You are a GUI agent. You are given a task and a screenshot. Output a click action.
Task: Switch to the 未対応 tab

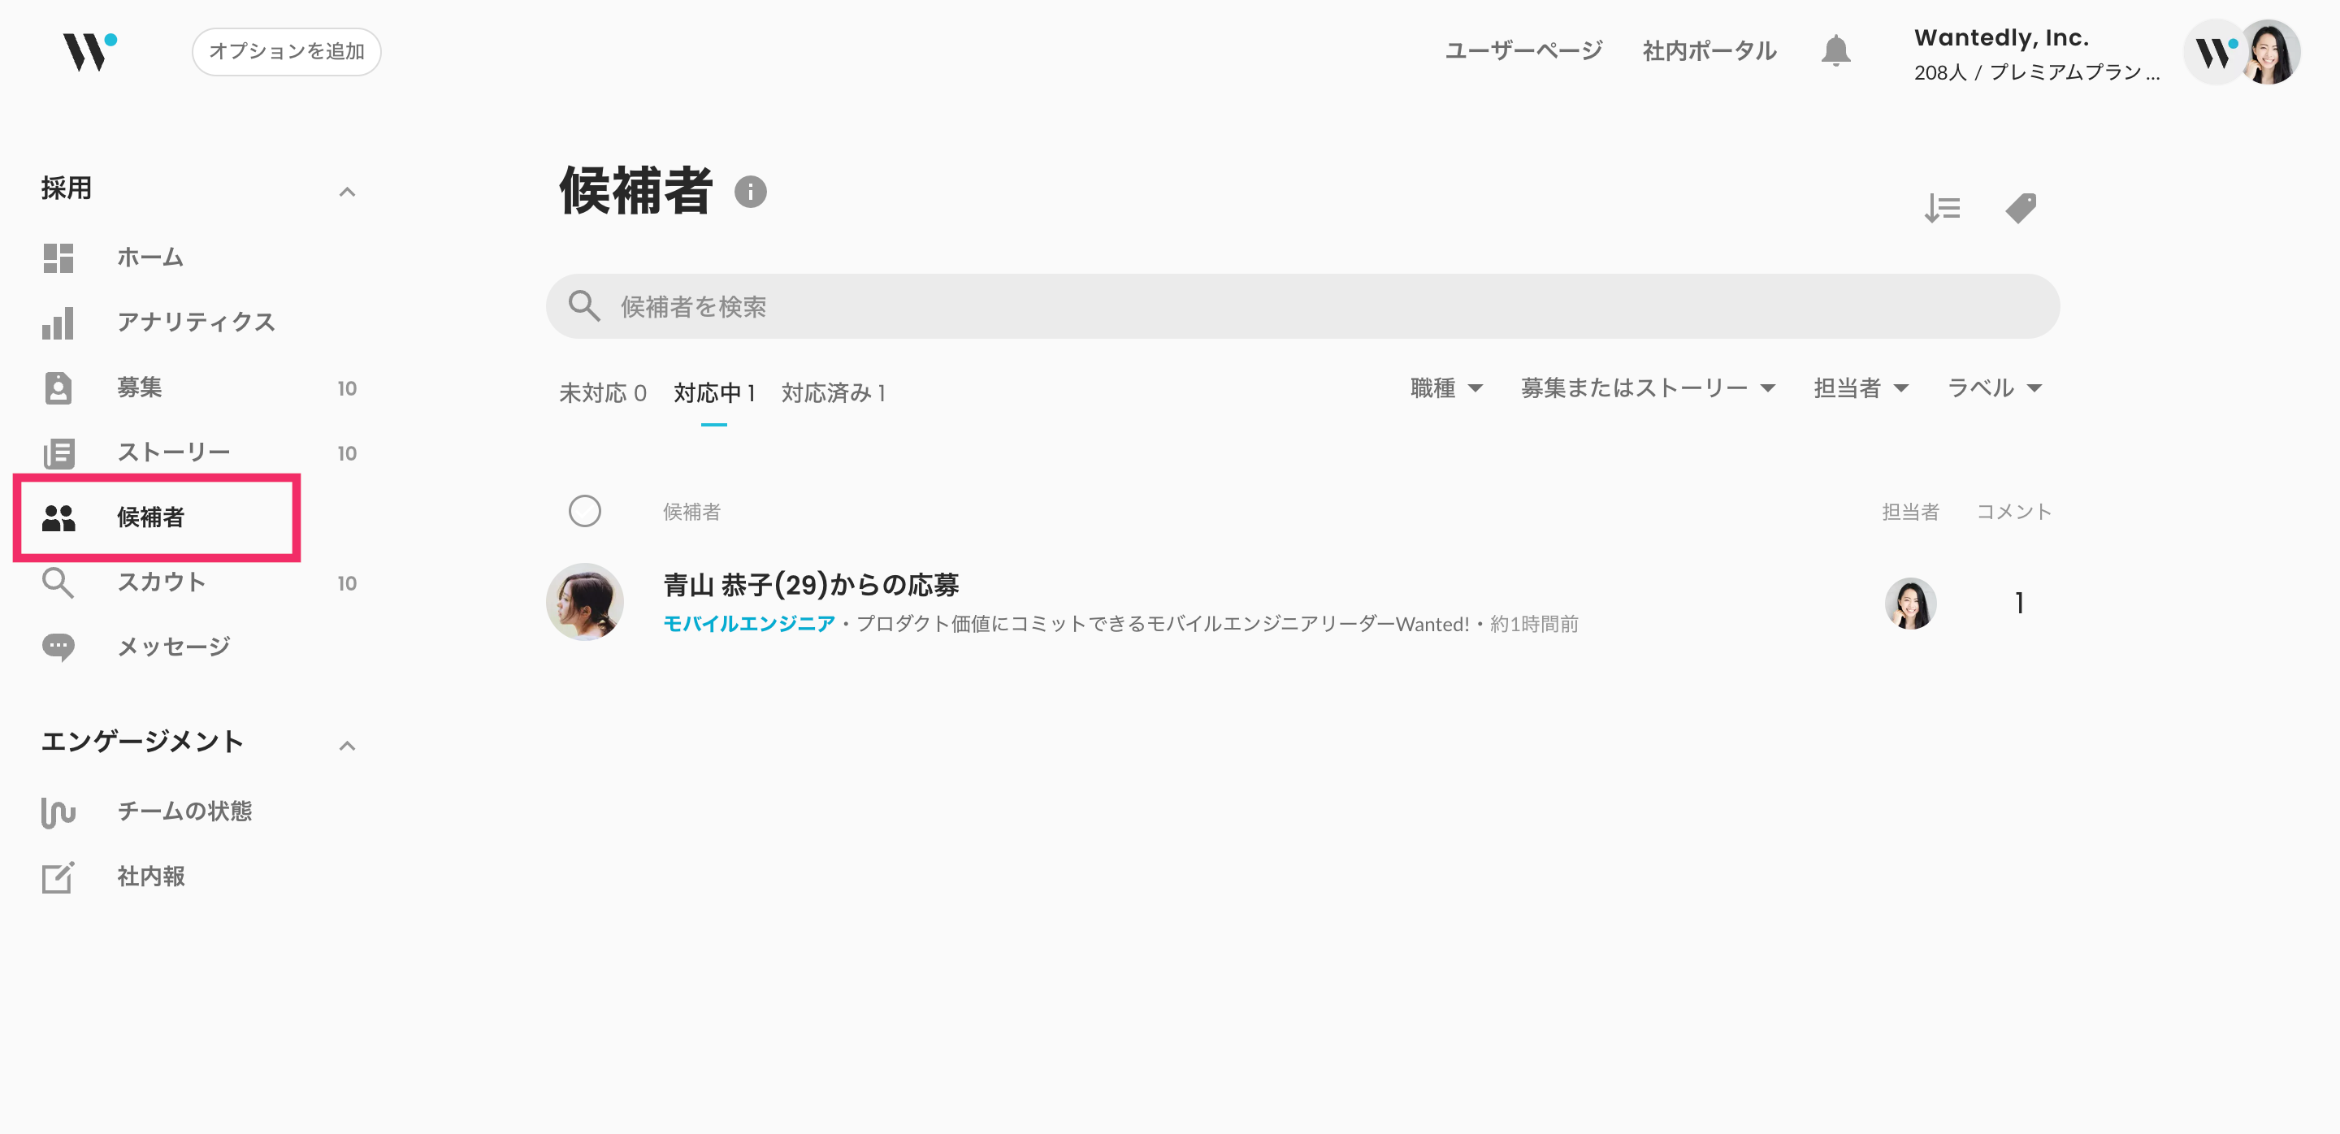(602, 393)
